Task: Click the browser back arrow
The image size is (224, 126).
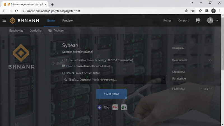Action: tap(4, 11)
